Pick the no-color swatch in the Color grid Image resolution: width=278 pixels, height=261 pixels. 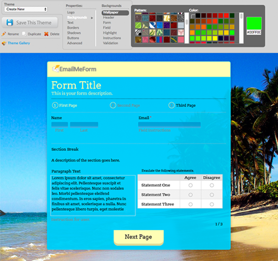click(192, 16)
